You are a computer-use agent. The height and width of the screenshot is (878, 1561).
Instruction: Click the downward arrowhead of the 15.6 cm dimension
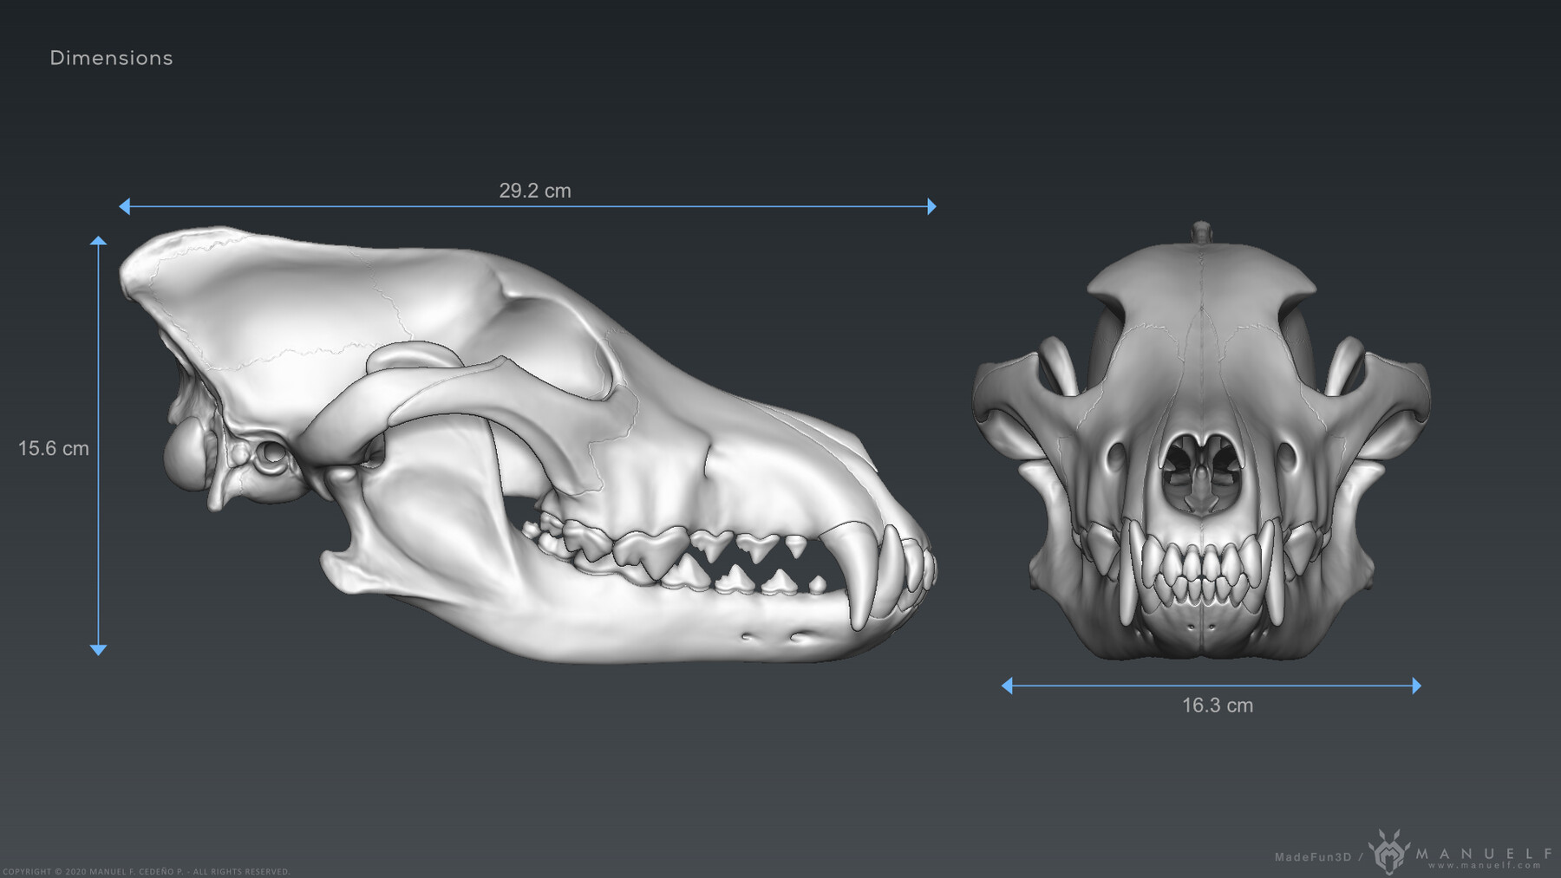[x=99, y=652]
